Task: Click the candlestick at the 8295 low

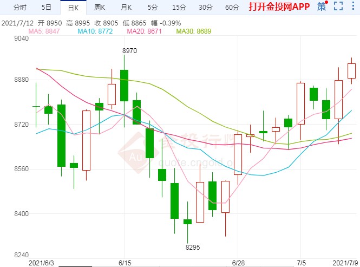Action: [x=187, y=222]
